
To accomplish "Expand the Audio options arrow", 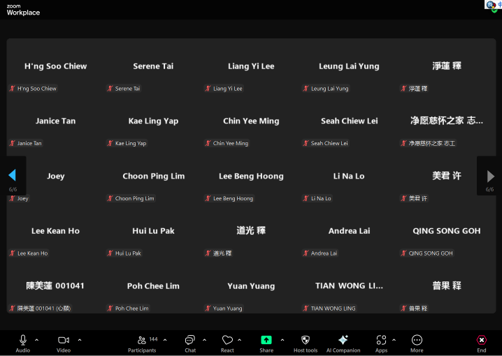I will [37, 340].
